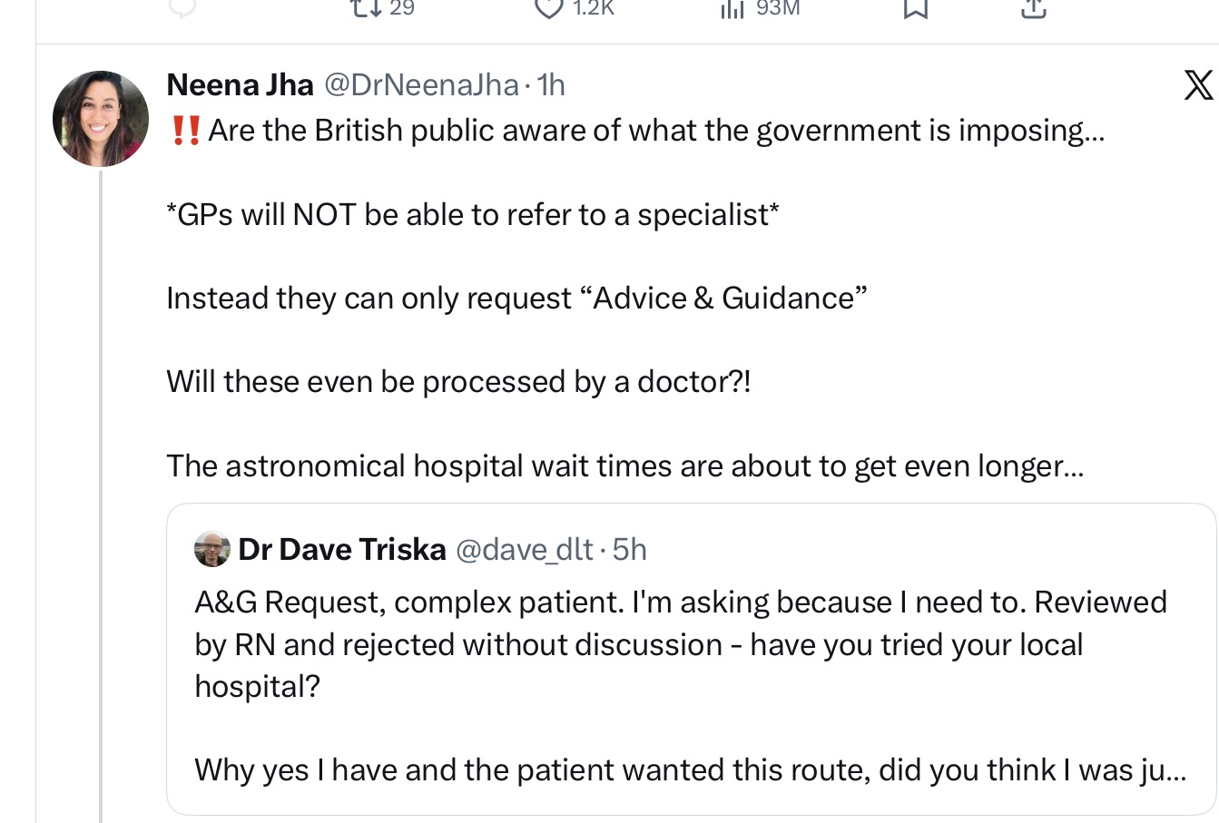Click the @dave_dlt handle
Image resolution: width=1219 pixels, height=823 pixels.
pyautogui.click(x=524, y=549)
